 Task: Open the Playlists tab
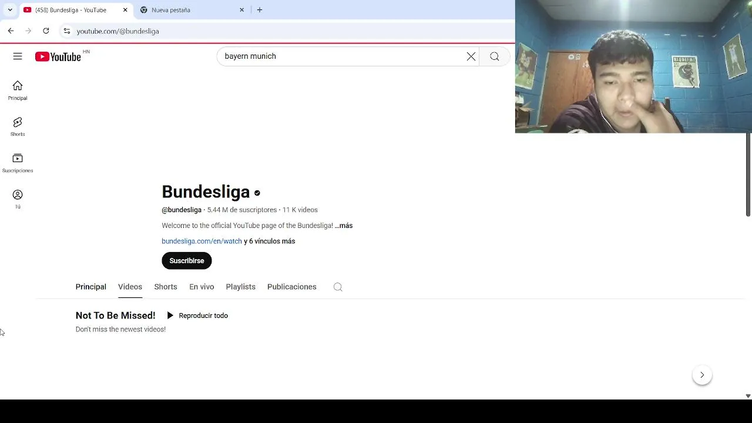[241, 287]
